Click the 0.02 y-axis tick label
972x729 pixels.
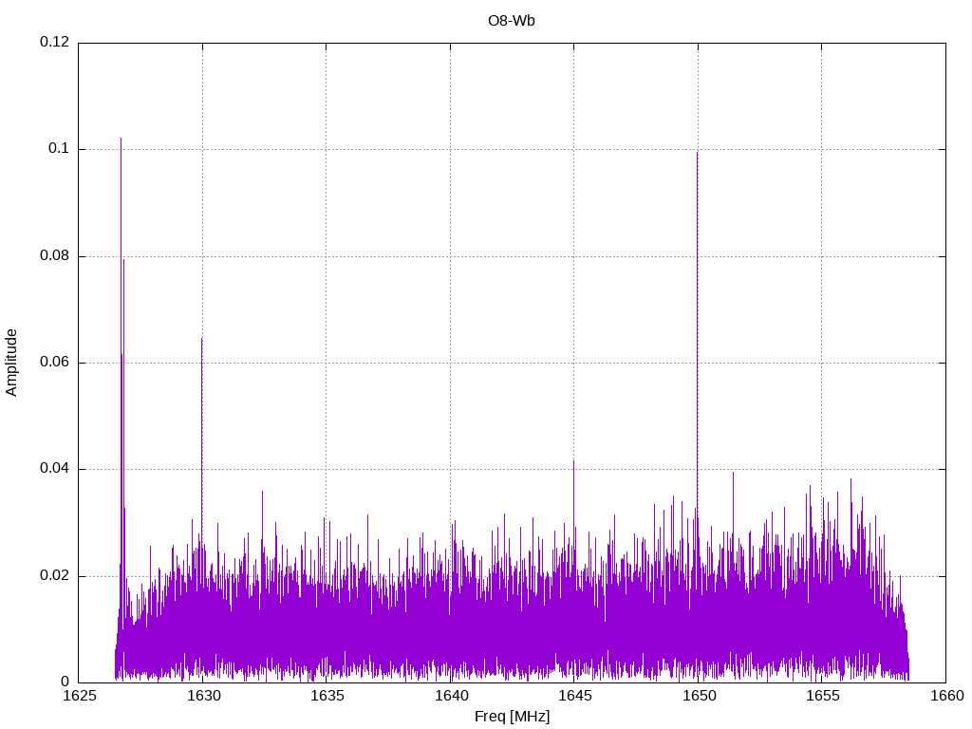[x=54, y=576]
